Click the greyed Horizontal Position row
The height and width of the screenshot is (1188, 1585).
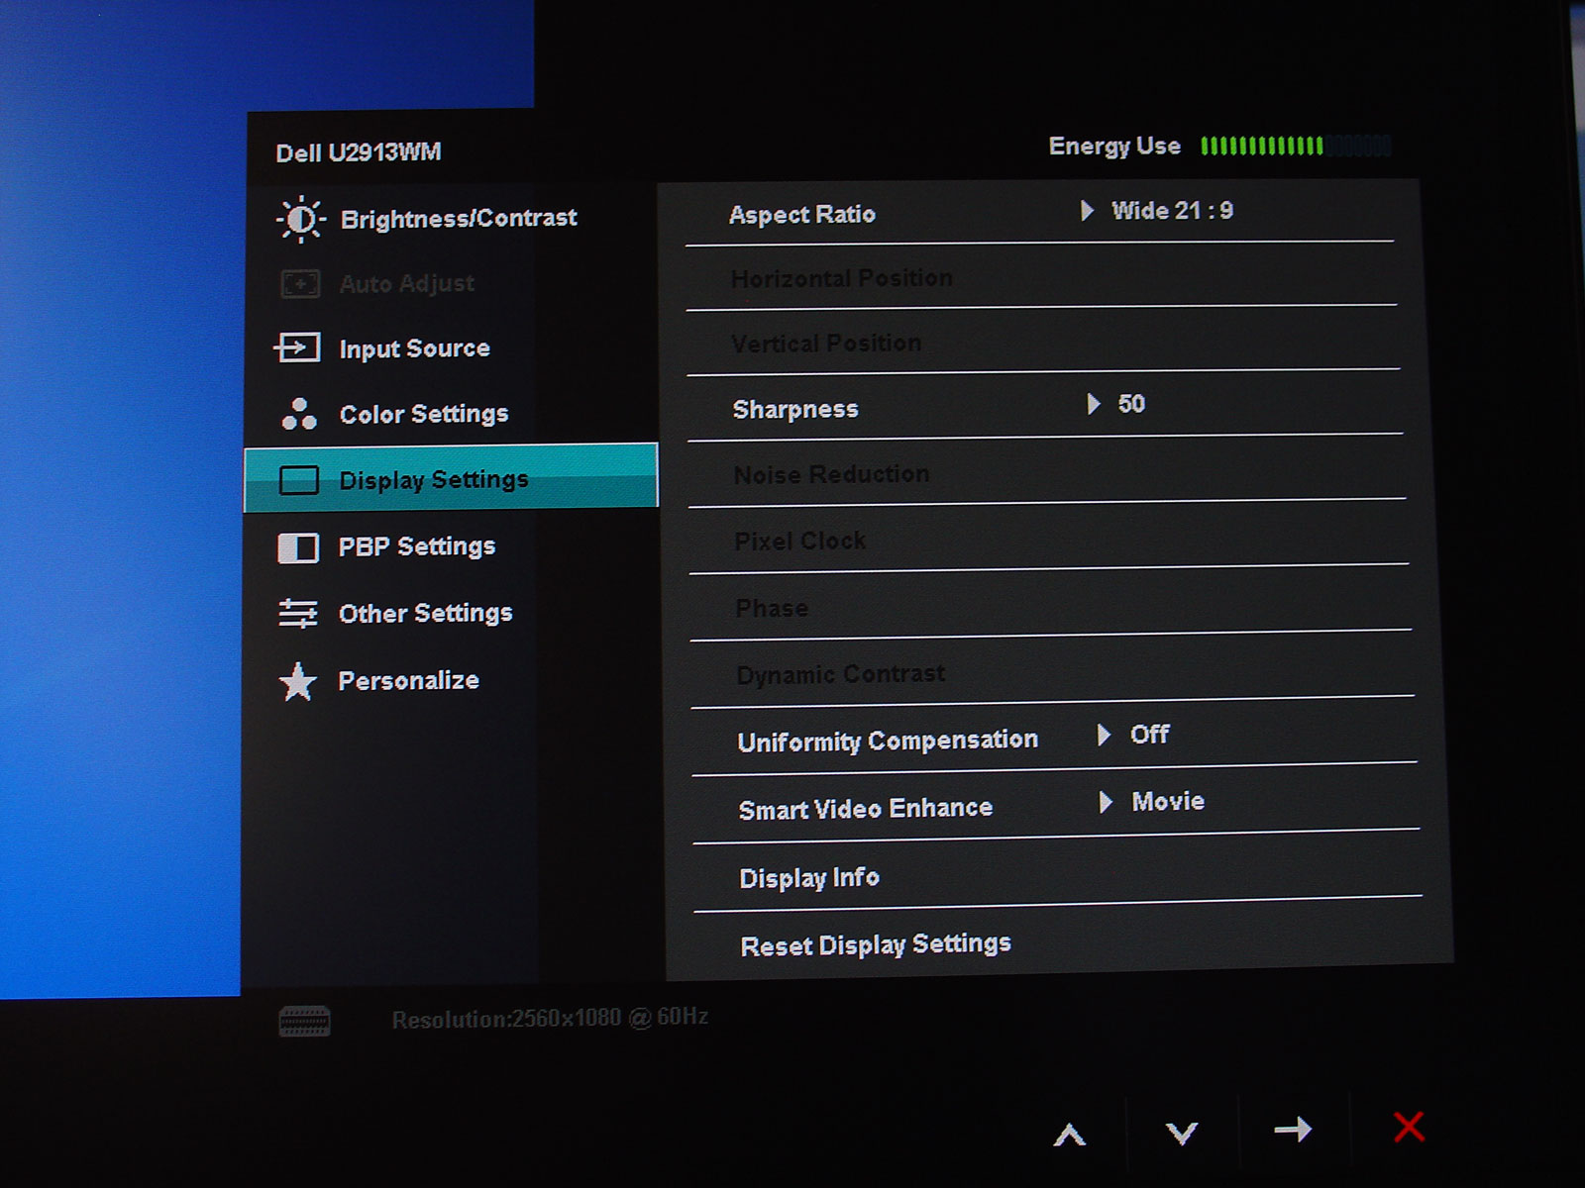point(1040,278)
